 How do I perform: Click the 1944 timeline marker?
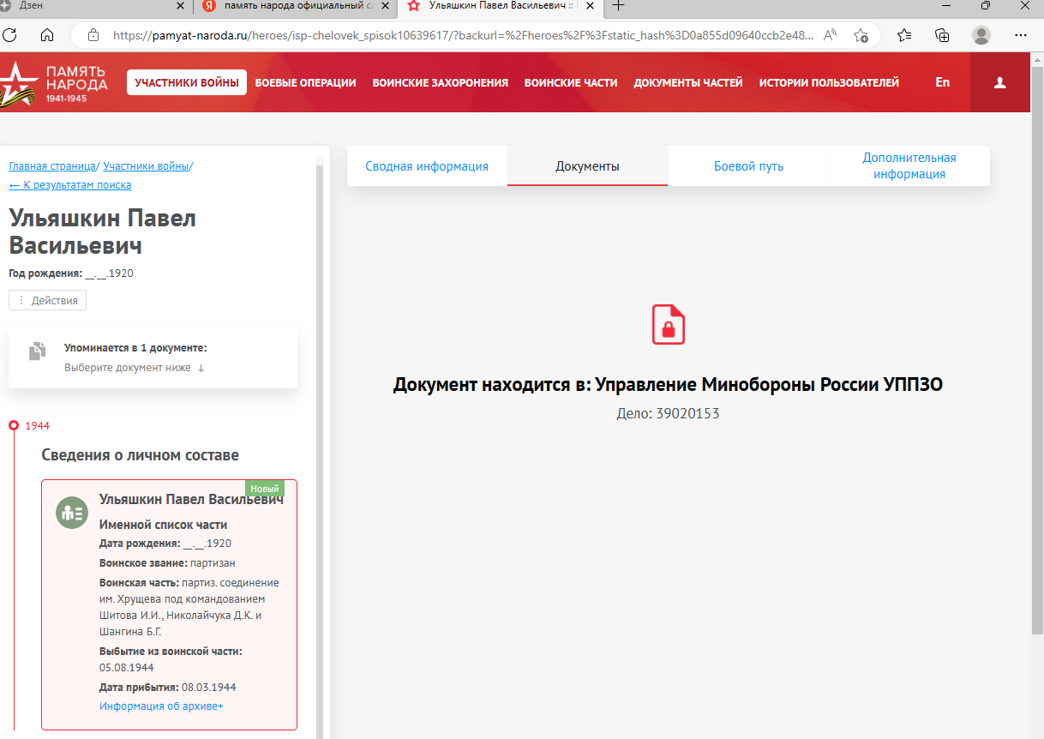(14, 425)
